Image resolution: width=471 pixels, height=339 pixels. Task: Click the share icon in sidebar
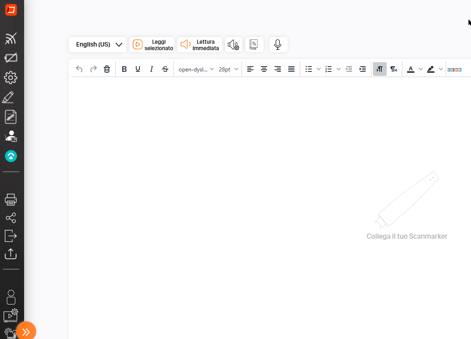(11, 218)
